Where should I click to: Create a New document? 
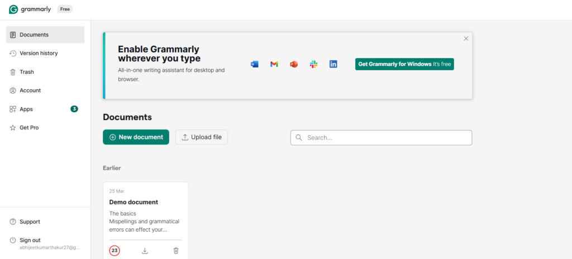(136, 137)
